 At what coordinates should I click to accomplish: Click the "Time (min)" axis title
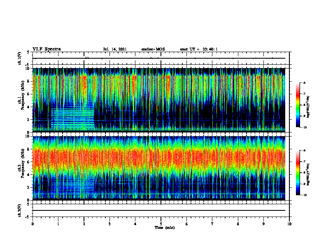[x=165, y=228]
